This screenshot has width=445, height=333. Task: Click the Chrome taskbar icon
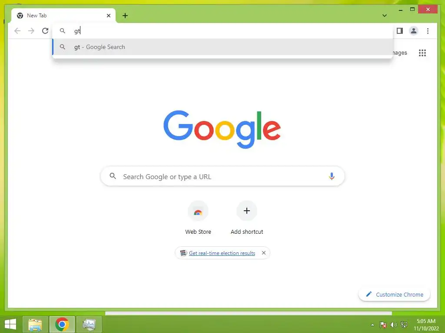pyautogui.click(x=62, y=324)
